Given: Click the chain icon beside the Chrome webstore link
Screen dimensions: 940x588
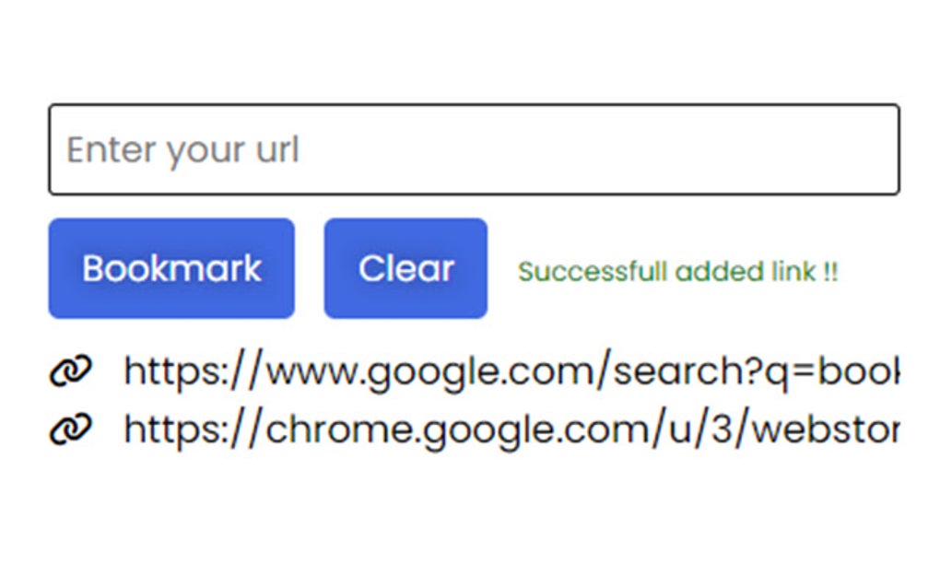Looking at the screenshot, I should click(x=72, y=426).
